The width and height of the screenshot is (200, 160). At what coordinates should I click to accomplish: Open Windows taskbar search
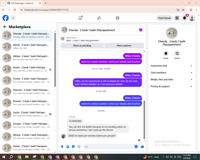pyautogui.click(x=11, y=157)
